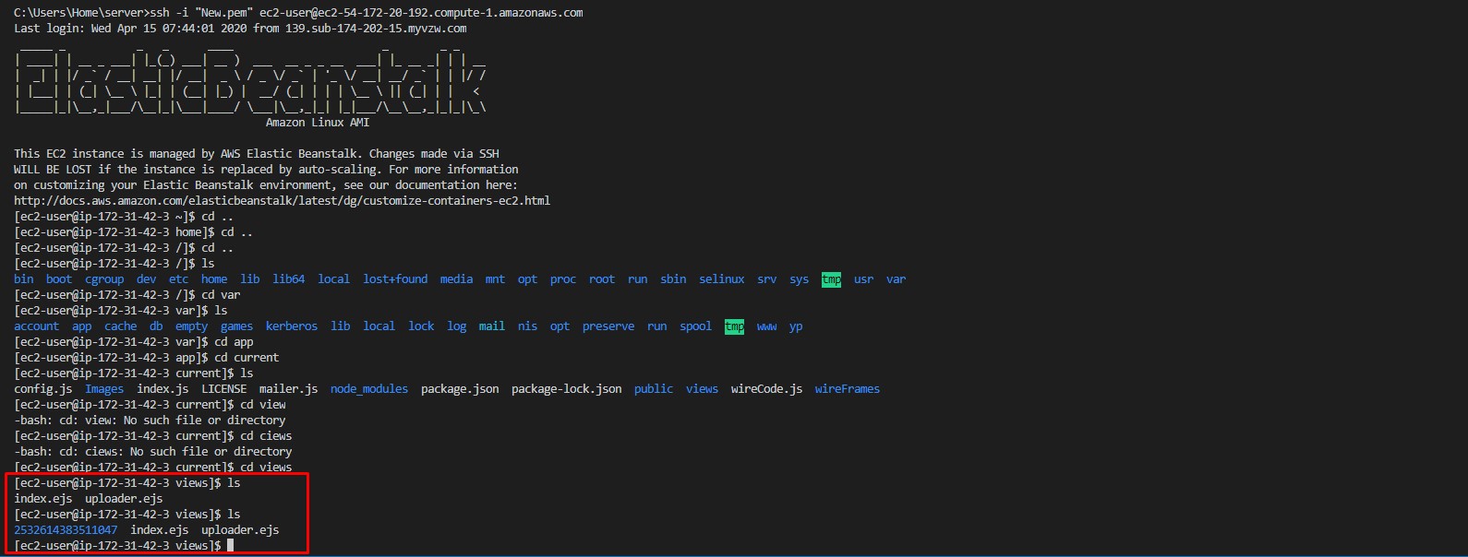
Task: Select the 'cgroup' directory name
Action: coord(104,279)
